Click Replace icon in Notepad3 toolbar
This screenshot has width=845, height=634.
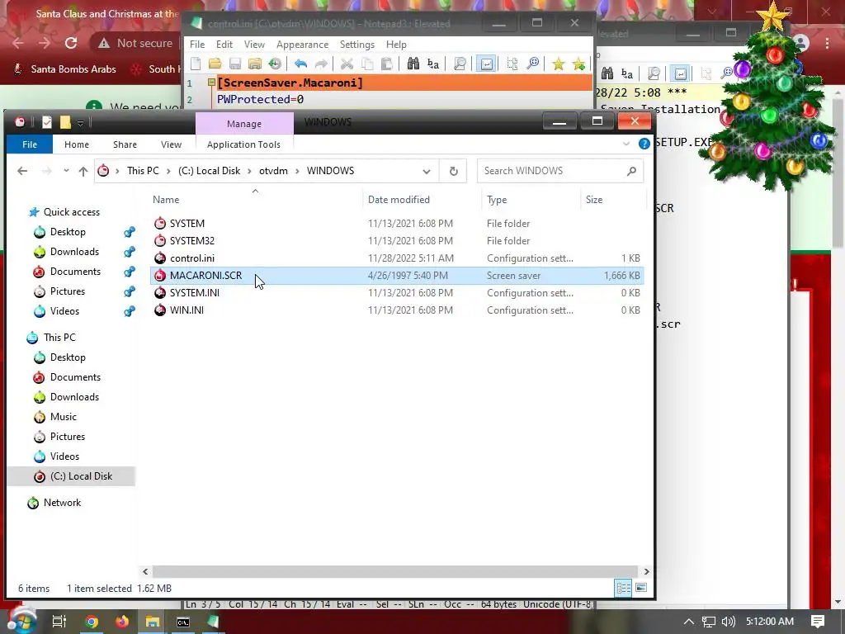tap(432, 64)
